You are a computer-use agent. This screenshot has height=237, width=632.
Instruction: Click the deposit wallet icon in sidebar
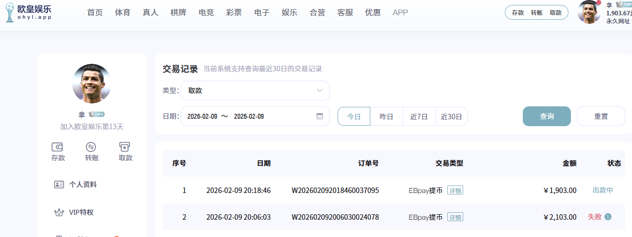[58, 147]
